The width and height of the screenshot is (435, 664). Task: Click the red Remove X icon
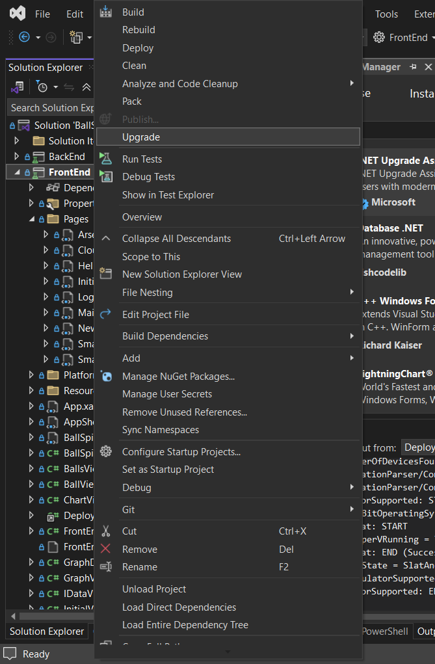[x=106, y=549]
